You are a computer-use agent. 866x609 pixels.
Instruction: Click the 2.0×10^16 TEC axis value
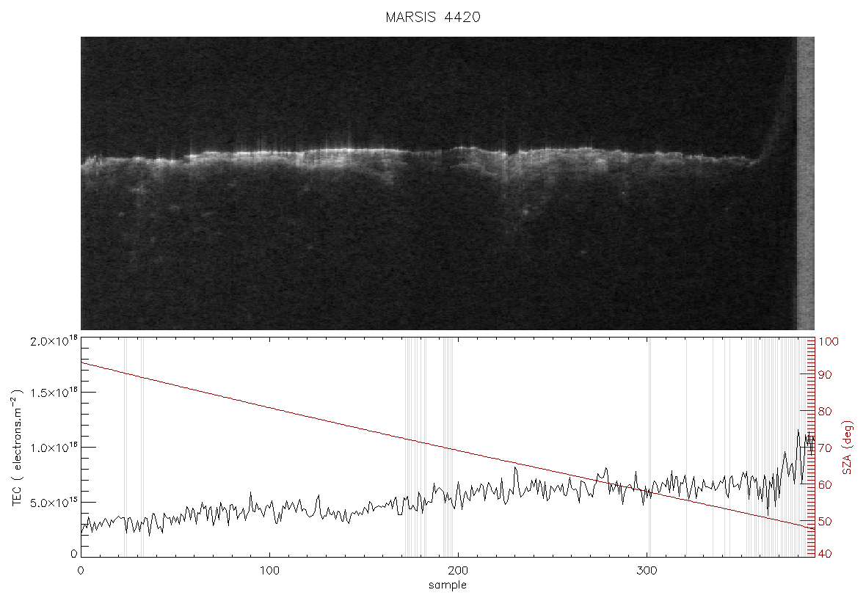tap(55, 341)
